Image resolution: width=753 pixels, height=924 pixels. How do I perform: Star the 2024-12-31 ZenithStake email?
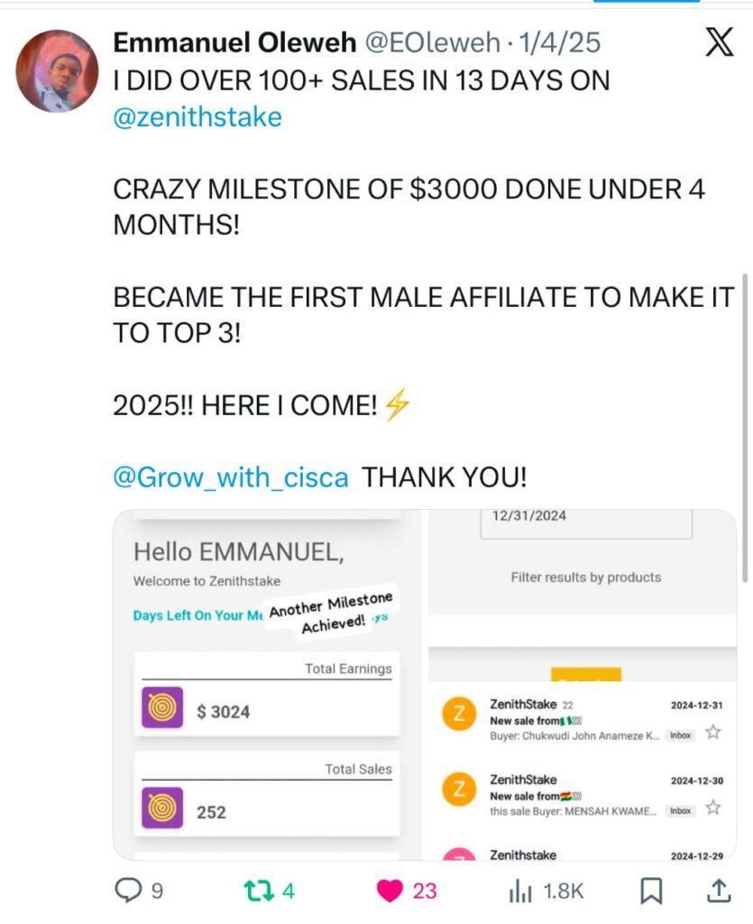tap(713, 733)
